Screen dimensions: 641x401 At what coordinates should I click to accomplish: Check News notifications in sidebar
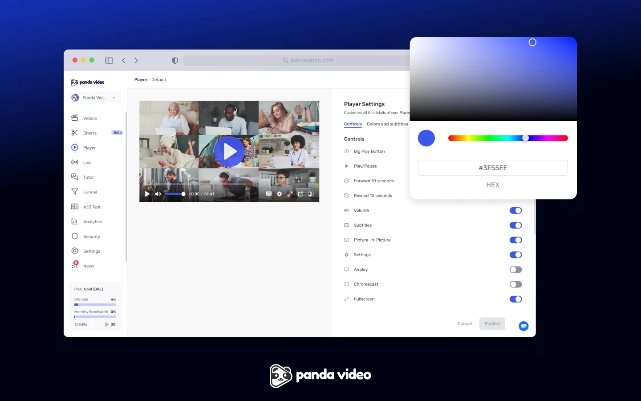pyautogui.click(x=89, y=266)
